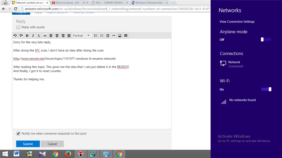
Task: Check the Reply with quote box
Action: tap(18, 27)
